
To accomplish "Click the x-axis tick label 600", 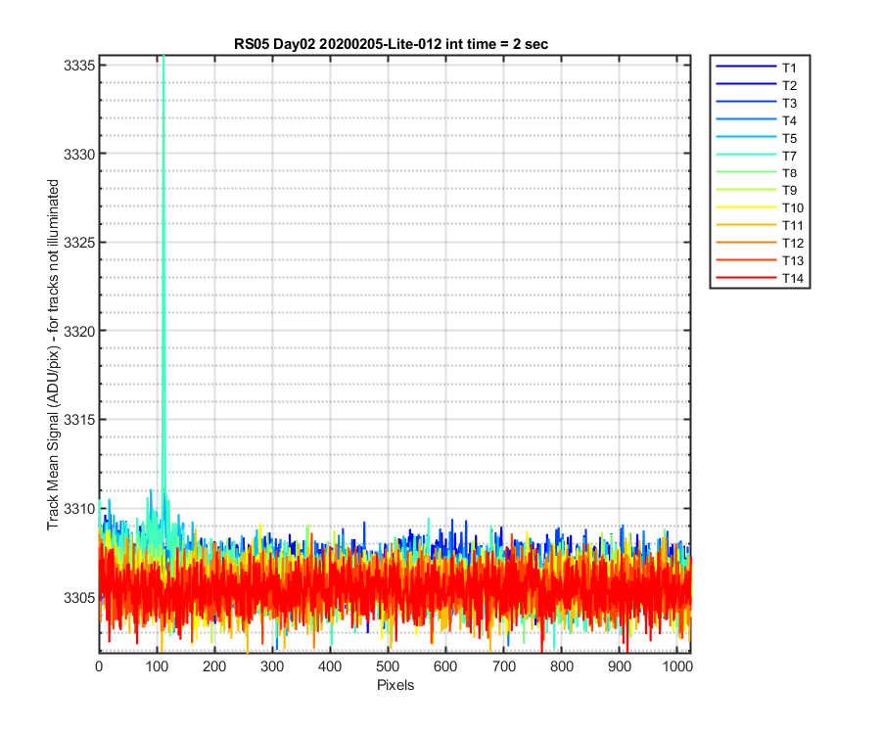I will (446, 666).
